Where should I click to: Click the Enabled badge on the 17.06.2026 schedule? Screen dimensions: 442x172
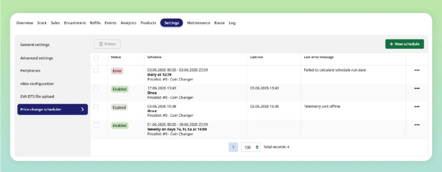pyautogui.click(x=120, y=89)
